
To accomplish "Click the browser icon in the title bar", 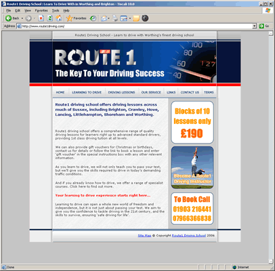I will 3,4.
